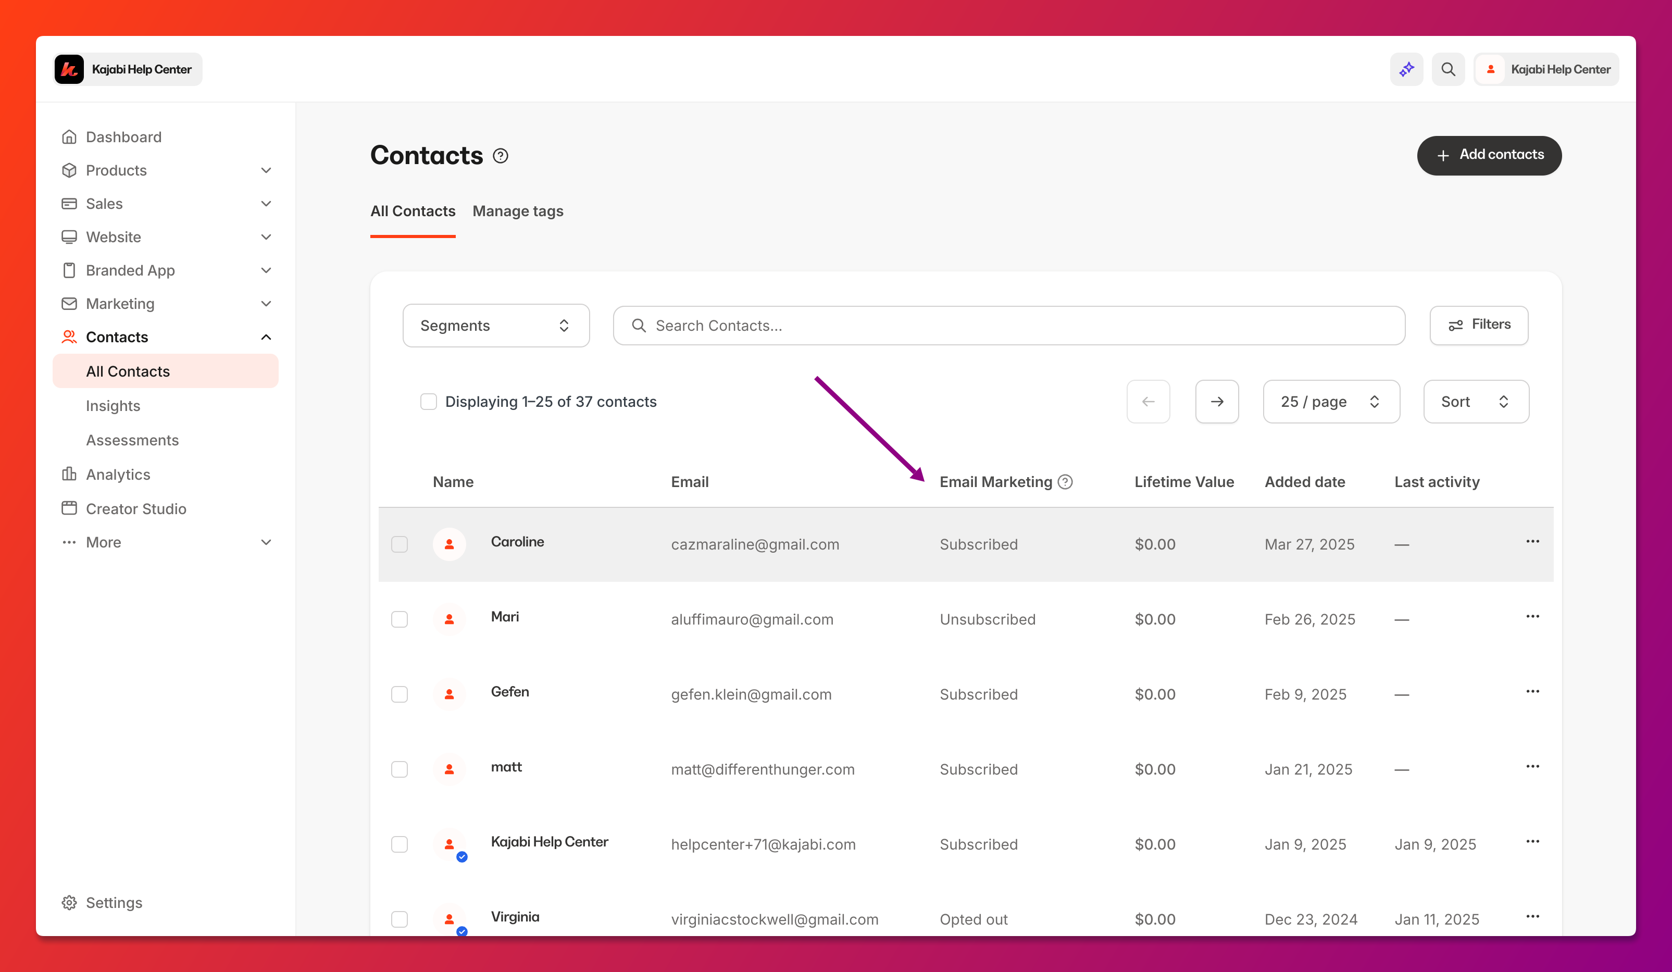Click the top bar search icon
The height and width of the screenshot is (972, 1672).
coord(1448,69)
